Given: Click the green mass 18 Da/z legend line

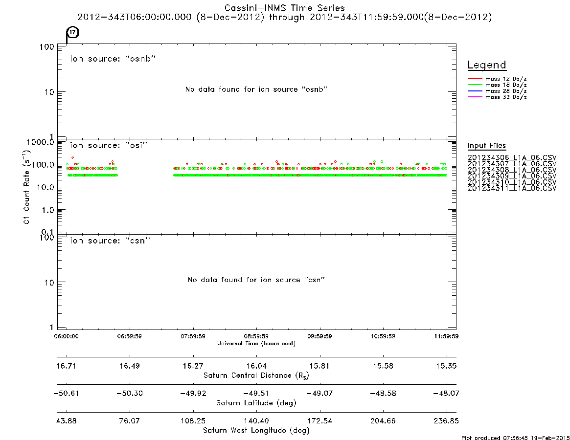Looking at the screenshot, I should coord(475,85).
